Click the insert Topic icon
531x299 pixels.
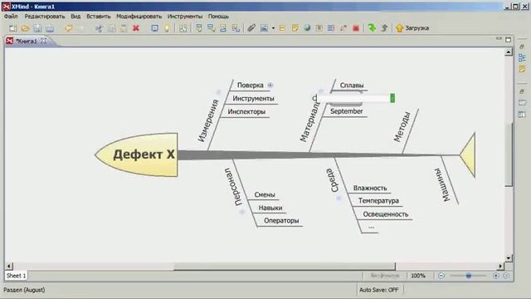point(199,28)
